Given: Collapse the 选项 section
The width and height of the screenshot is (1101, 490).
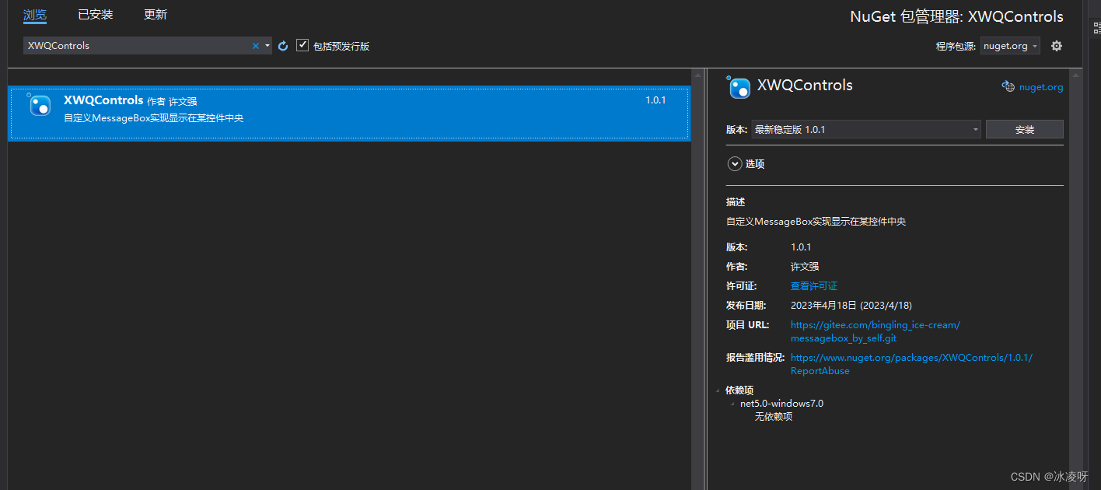Looking at the screenshot, I should (735, 163).
